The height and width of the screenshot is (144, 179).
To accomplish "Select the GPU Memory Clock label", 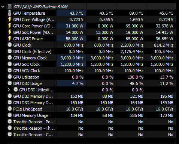I will [x=30, y=58].
